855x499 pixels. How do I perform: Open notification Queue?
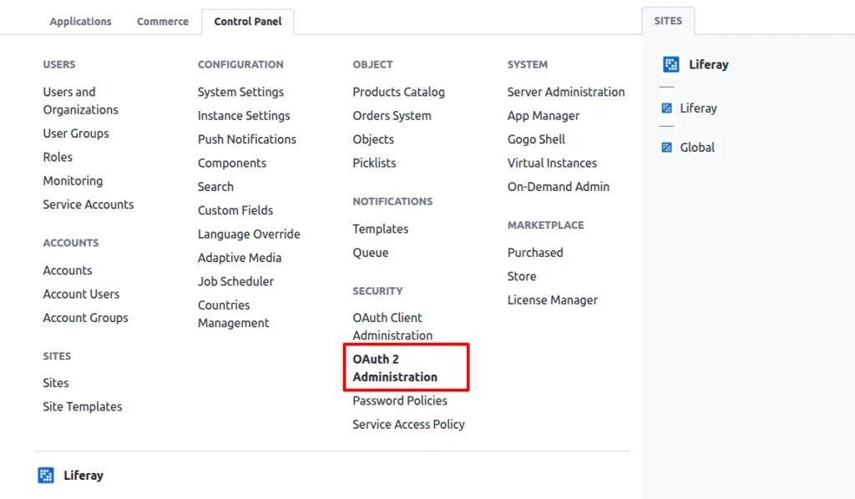[x=370, y=253]
